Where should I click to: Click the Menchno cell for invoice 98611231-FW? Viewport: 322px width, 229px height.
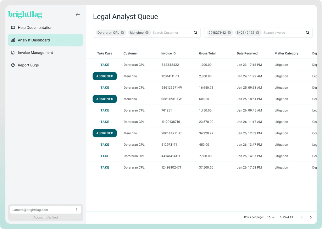tap(130, 99)
